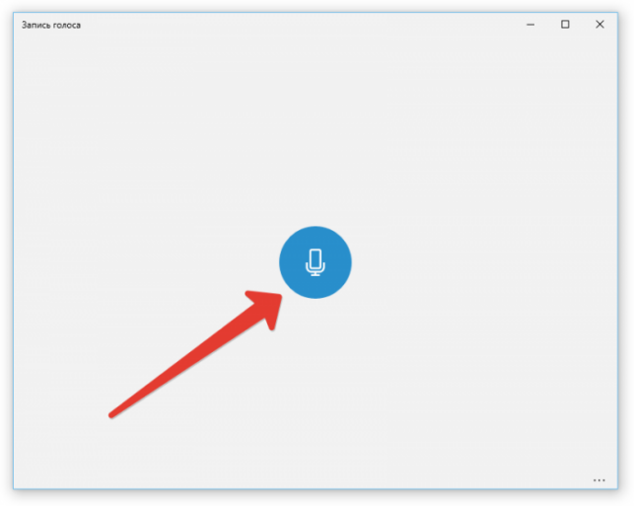634x506 pixels.
Task: Click the X icon in title bar
Action: 599,25
